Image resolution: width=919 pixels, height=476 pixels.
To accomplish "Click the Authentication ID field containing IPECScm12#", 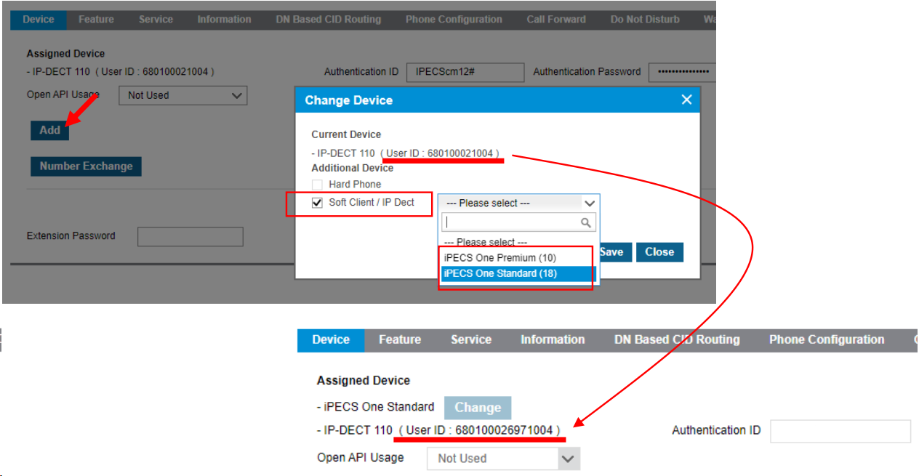I will click(465, 72).
